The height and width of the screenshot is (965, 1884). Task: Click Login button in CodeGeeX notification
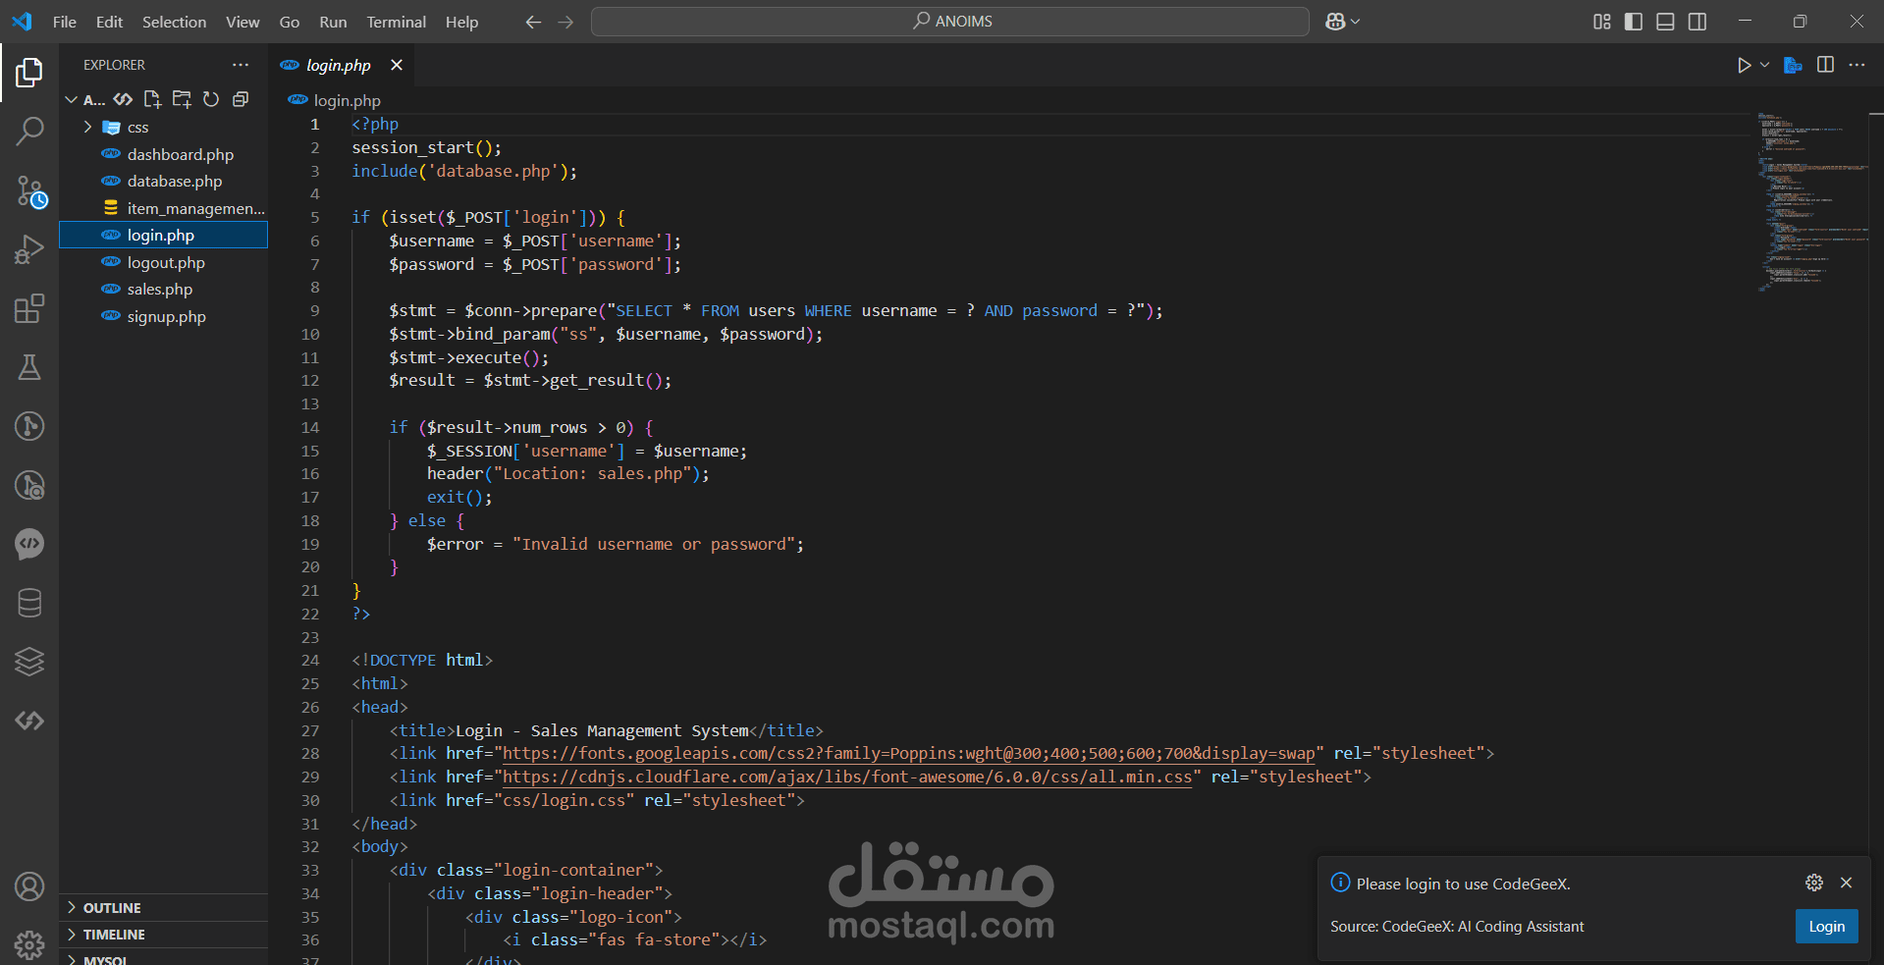point(1826,926)
